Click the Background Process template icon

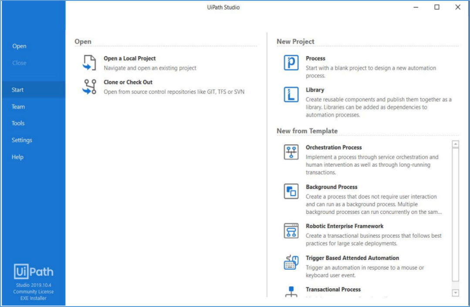point(291,191)
